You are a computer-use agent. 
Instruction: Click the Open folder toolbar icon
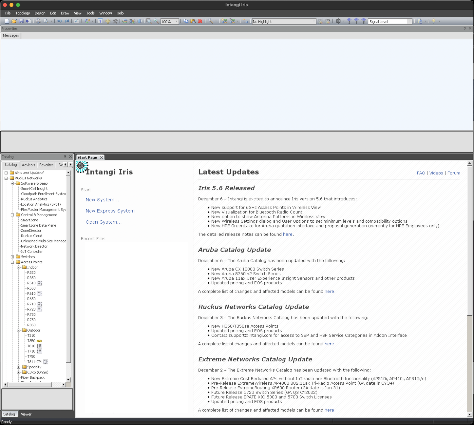14,21
